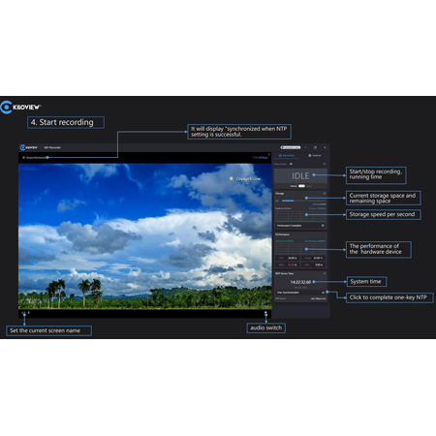Image resolution: width=436 pixels, height=436 pixels.
Task: Click the IDLE record start button
Action: coord(300,176)
